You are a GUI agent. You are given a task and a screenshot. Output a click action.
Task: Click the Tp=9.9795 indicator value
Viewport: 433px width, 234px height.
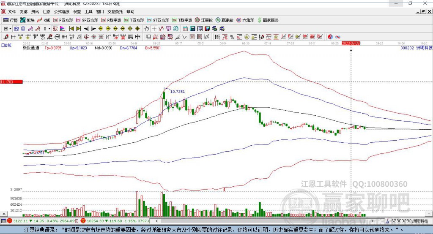(53, 48)
